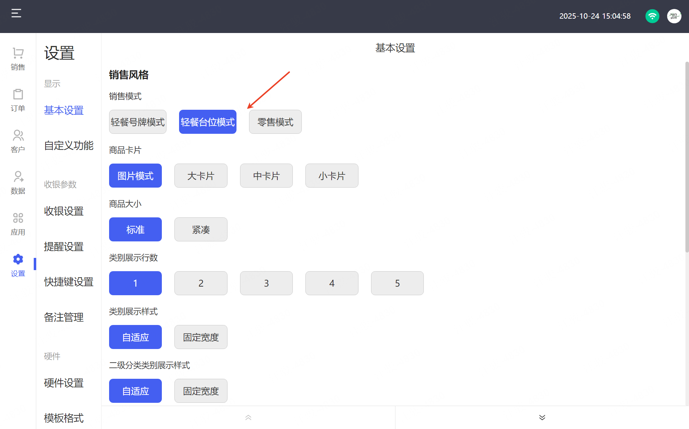
Task: Open 自定义功能 settings section
Action: pos(69,145)
